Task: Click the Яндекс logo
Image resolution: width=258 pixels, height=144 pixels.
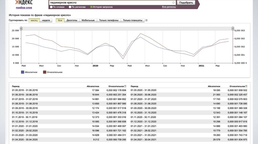Action: 24,3
